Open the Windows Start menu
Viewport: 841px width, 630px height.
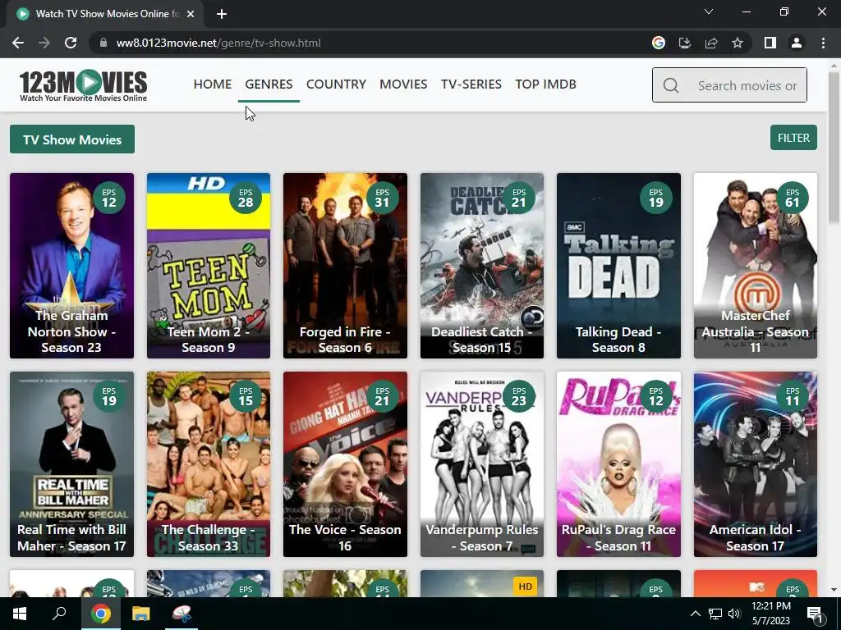pyautogui.click(x=20, y=614)
